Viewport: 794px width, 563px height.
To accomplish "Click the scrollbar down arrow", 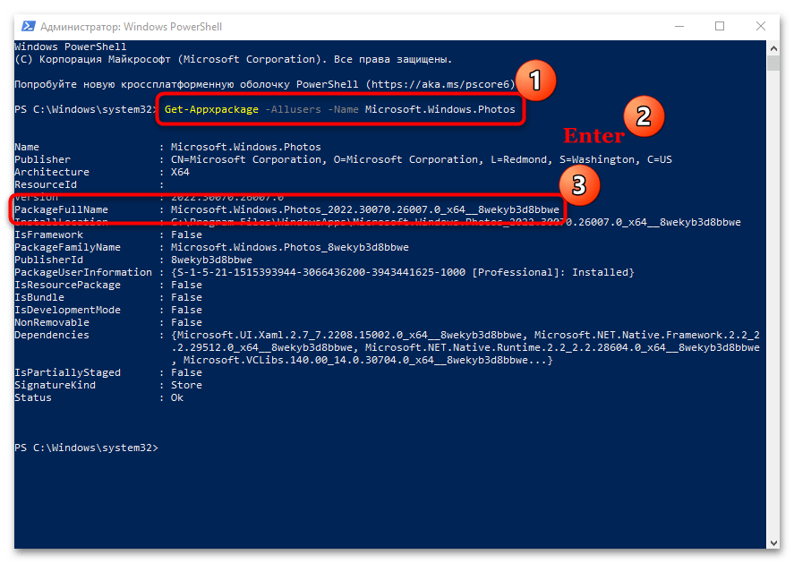I will pos(774,540).
